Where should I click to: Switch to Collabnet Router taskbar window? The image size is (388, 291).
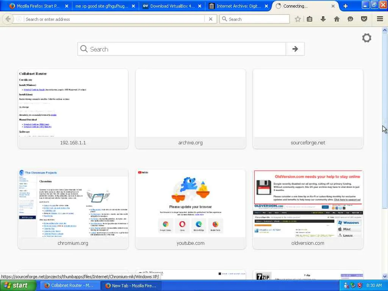point(70,286)
